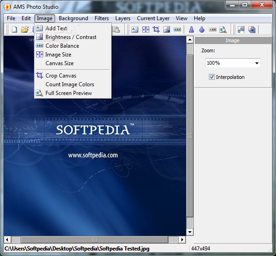Close the AMS Photo Studio window

pos(262,5)
